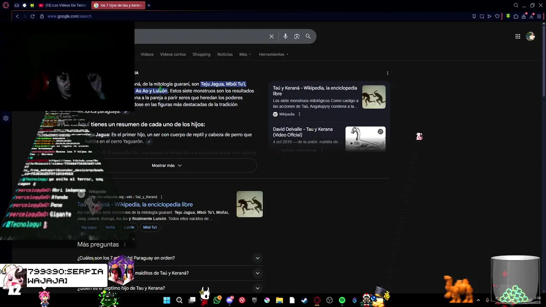Search tabs with the title bar magnifier
Viewport: 546px width, 307px height.
tap(516, 6)
